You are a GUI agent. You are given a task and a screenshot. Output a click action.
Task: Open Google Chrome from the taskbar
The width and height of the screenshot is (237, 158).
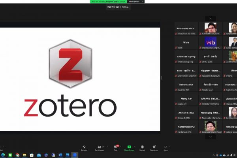point(17,155)
